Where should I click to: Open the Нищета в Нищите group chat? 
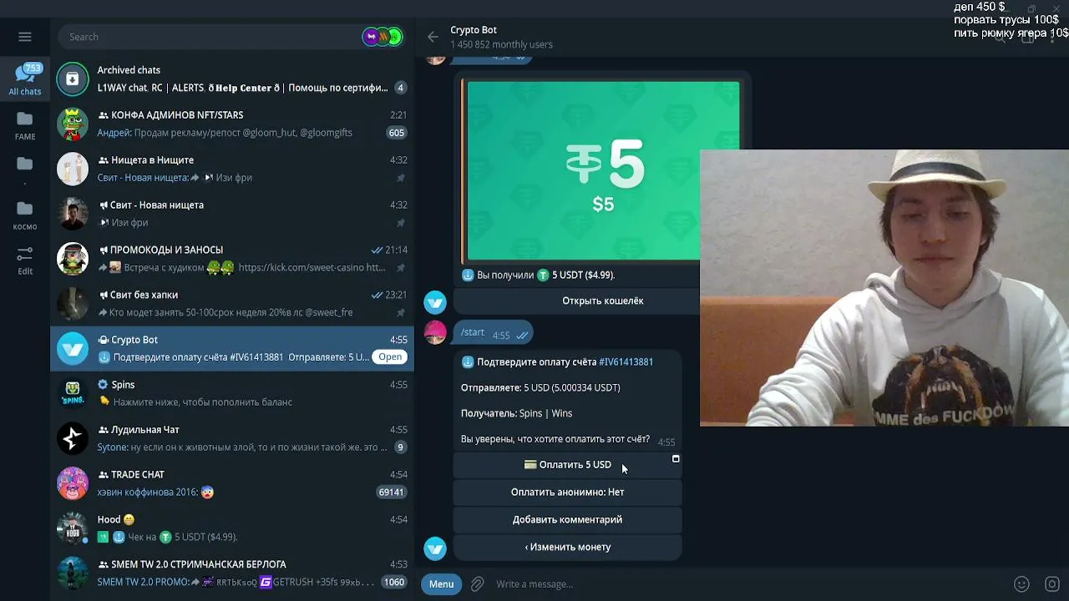pos(232,169)
